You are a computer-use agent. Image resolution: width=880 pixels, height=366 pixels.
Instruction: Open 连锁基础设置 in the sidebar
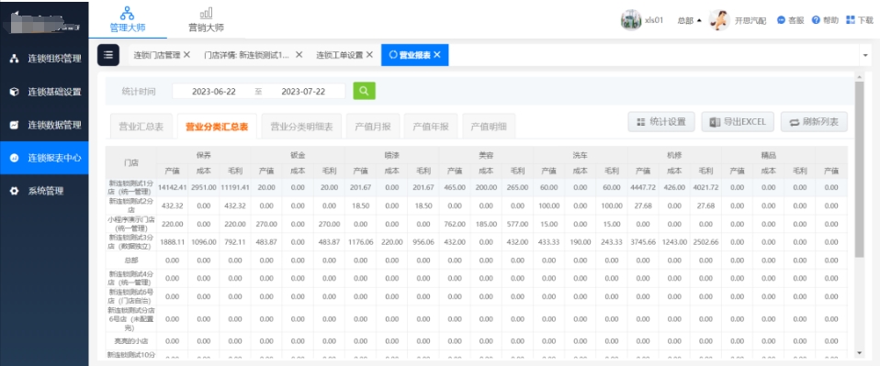44,92
